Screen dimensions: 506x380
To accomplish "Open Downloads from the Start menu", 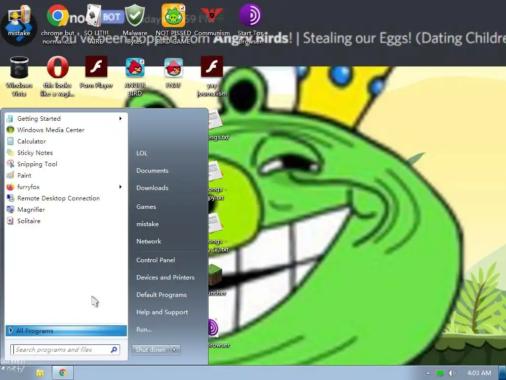I will tap(152, 188).
